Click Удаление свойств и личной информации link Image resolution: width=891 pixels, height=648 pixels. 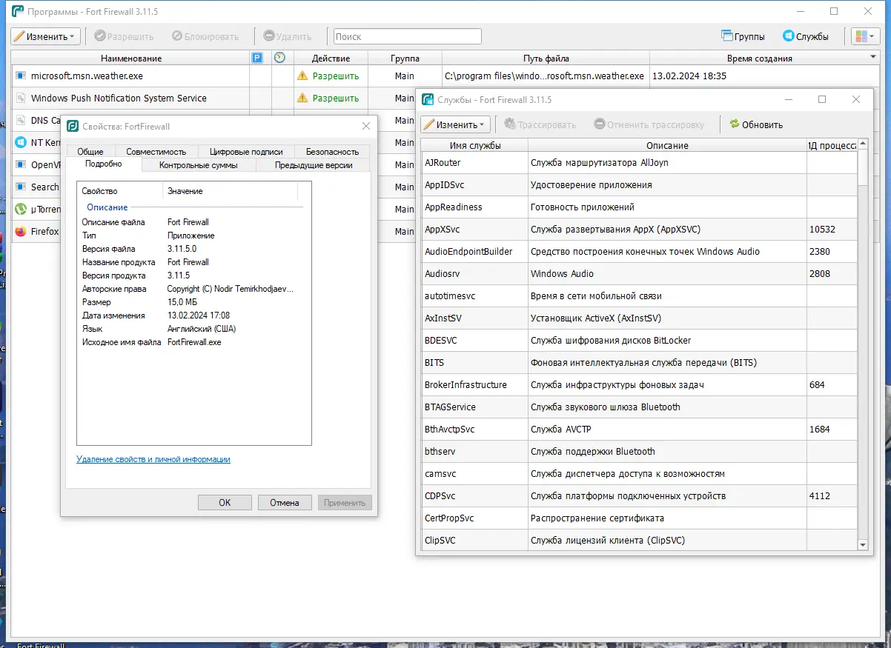coord(153,459)
